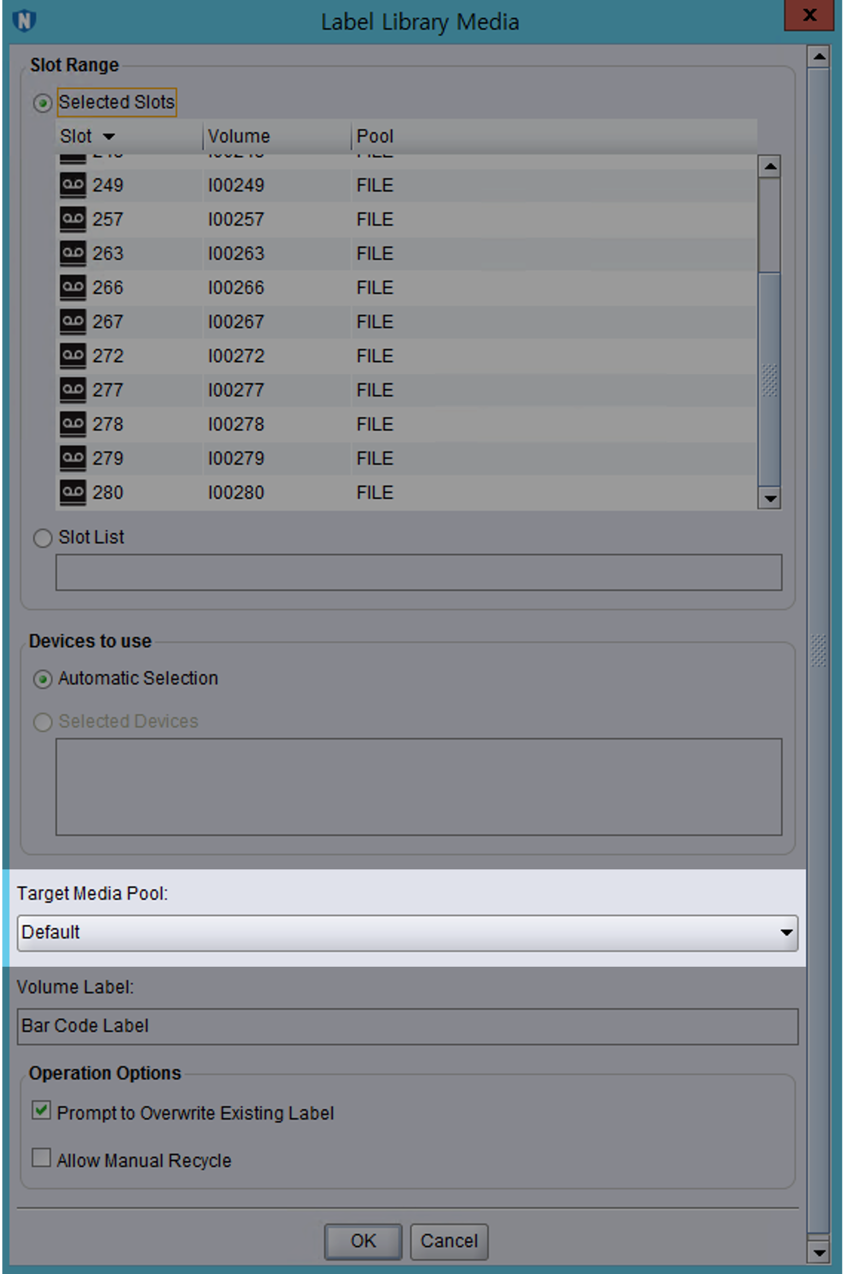
Task: Open the Target Media Pool dropdown
Action: [786, 933]
